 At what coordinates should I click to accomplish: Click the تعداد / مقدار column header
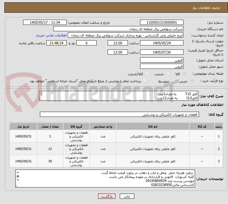(50, 126)
